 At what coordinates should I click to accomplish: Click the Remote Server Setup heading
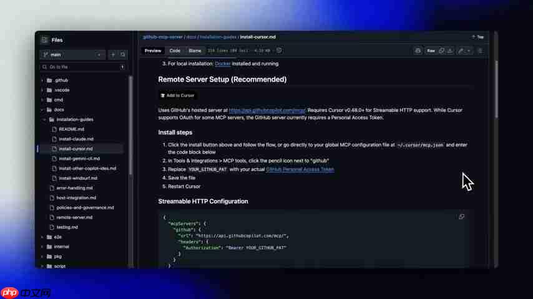click(222, 79)
